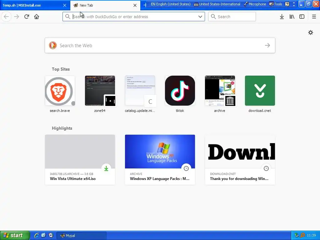Image resolution: width=320 pixels, height=240 pixels.
Task: Launch Internet Explorer from Quick Launch
Action: 37,235
